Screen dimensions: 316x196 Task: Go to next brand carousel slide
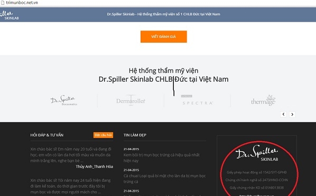292,114
